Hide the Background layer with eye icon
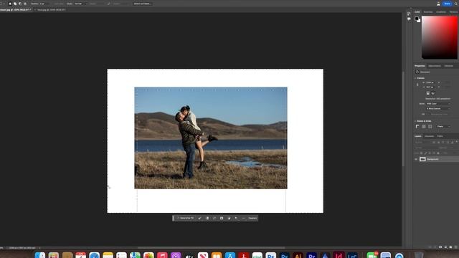This screenshot has height=258, width=459. coord(416,159)
